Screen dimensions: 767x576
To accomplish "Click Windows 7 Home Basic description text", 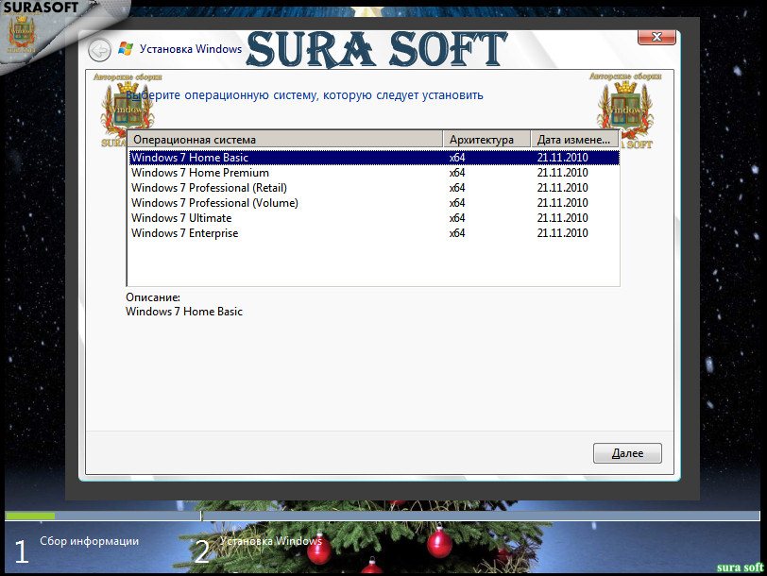I will point(184,312).
